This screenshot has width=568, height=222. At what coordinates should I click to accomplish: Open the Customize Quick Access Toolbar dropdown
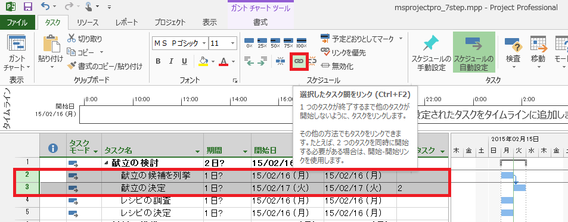point(110,7)
